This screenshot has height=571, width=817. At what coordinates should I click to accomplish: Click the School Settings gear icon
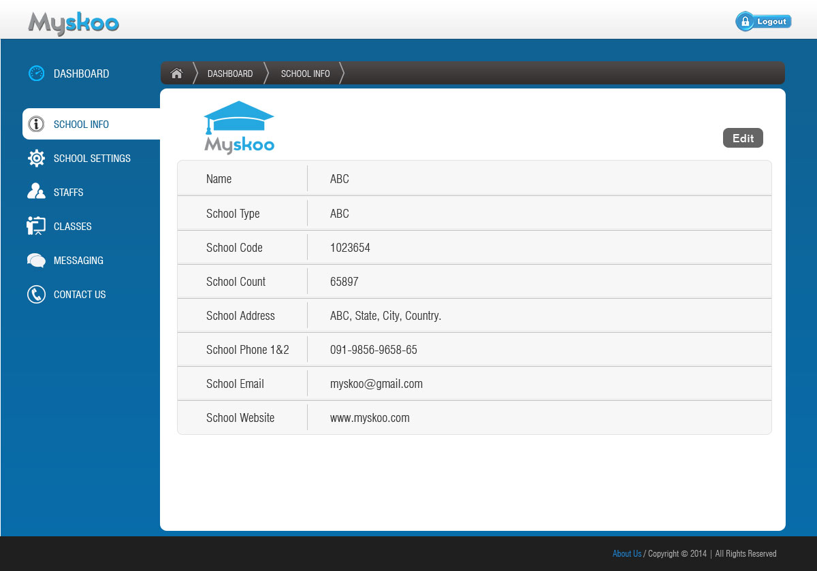(36, 158)
